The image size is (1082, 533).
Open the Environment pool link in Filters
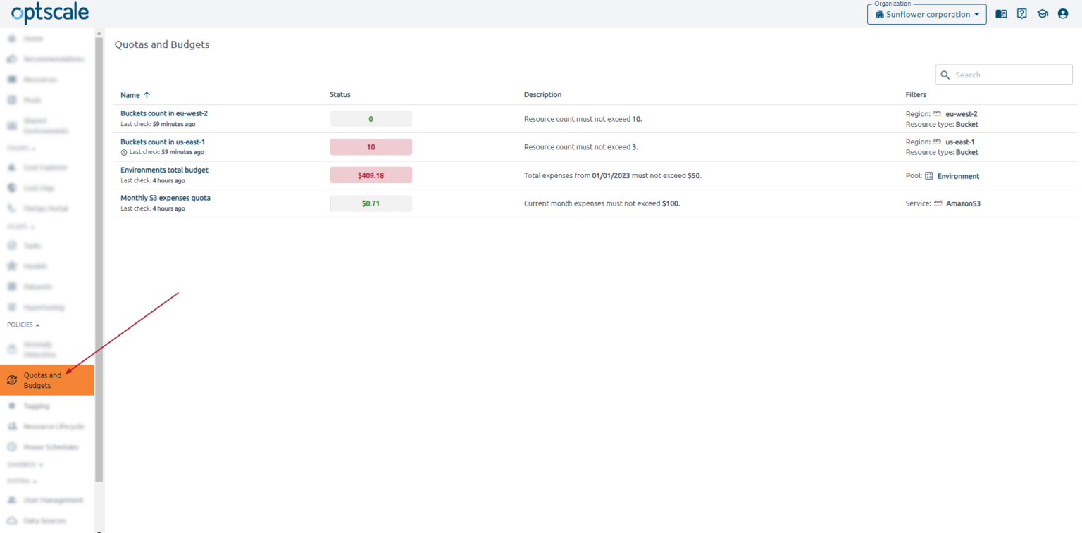960,175
